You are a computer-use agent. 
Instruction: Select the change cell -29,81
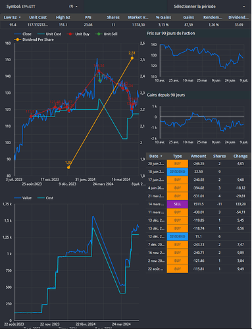241,196
